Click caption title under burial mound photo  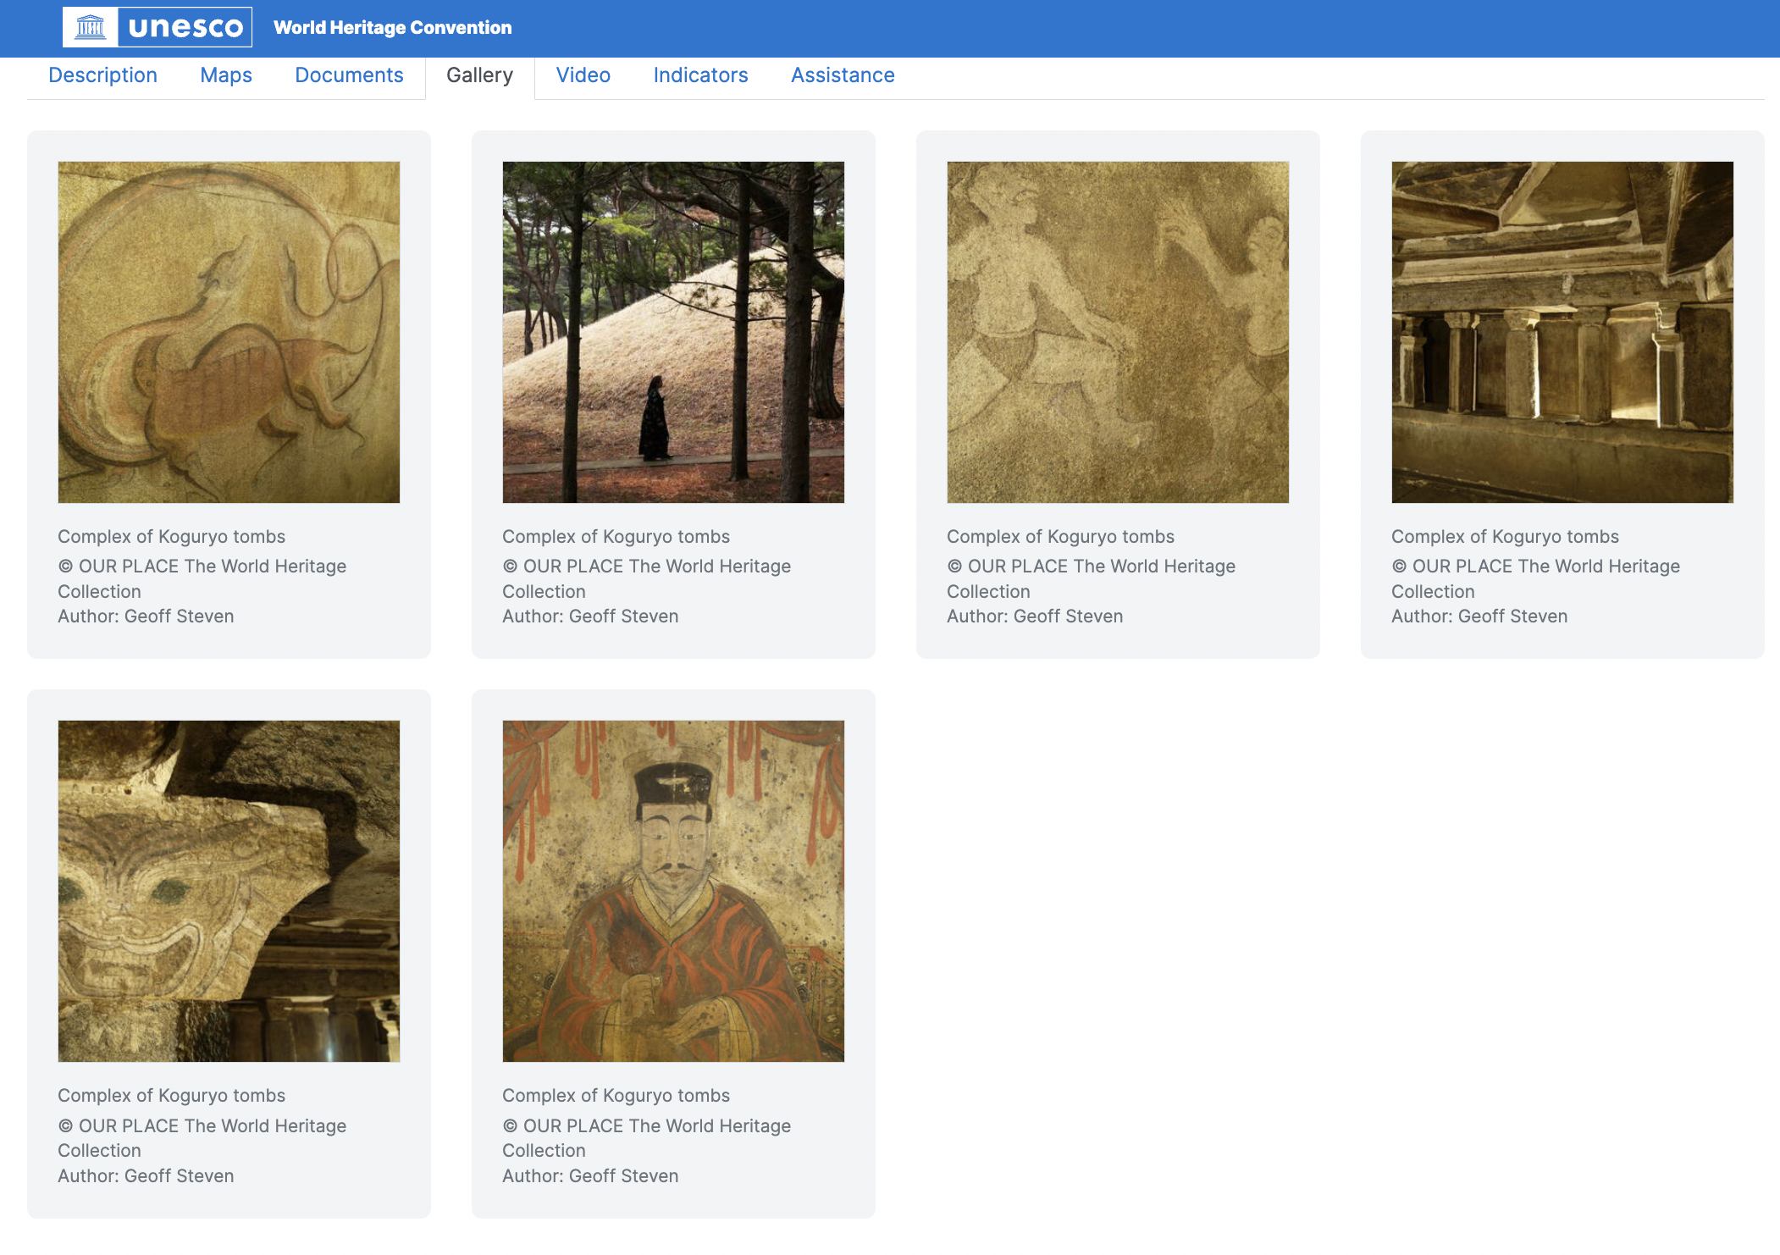pyautogui.click(x=616, y=537)
